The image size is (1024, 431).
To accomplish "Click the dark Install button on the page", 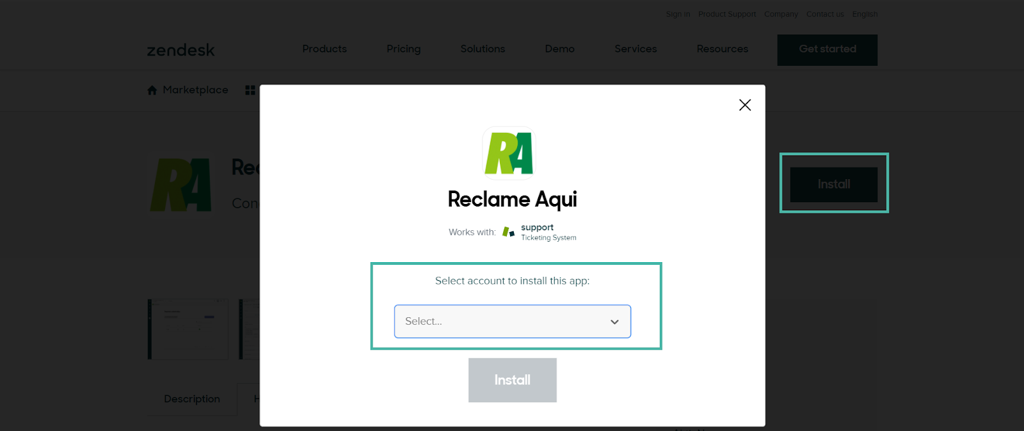I will [833, 184].
